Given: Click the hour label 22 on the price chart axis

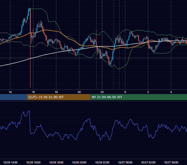Looking at the screenshot, I should click(x=102, y=92).
